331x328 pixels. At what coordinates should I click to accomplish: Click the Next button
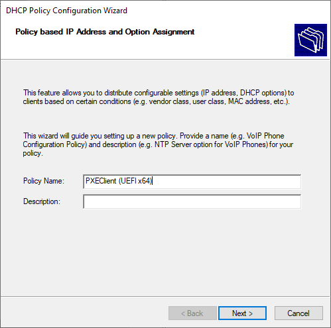242,313
